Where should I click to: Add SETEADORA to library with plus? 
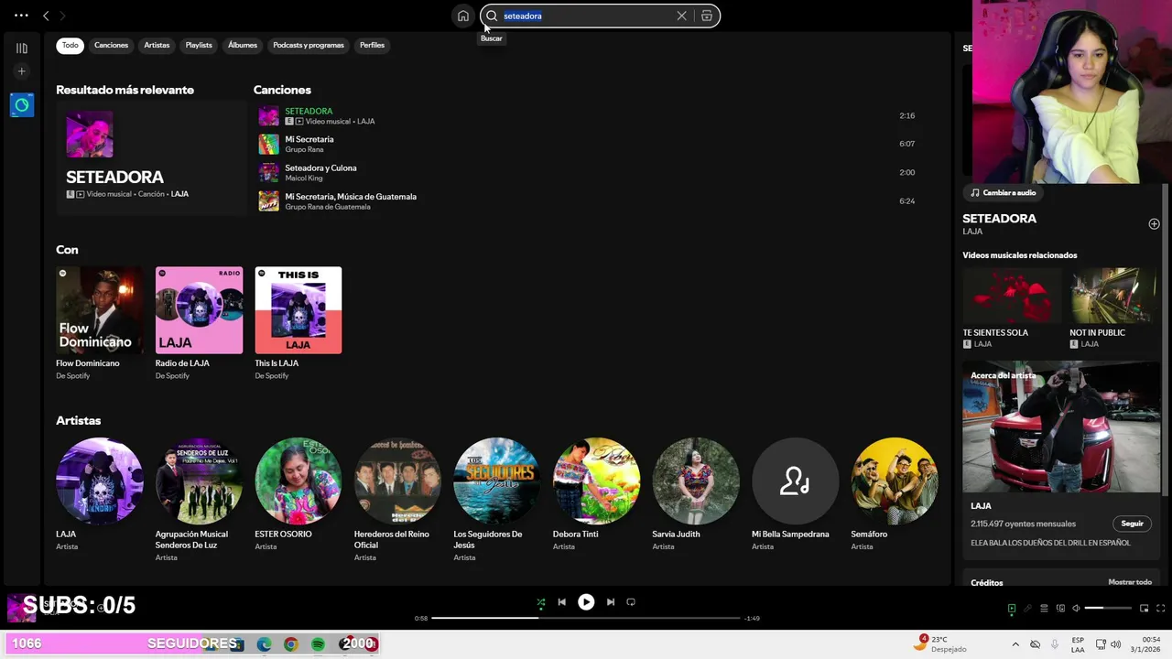click(x=1154, y=224)
